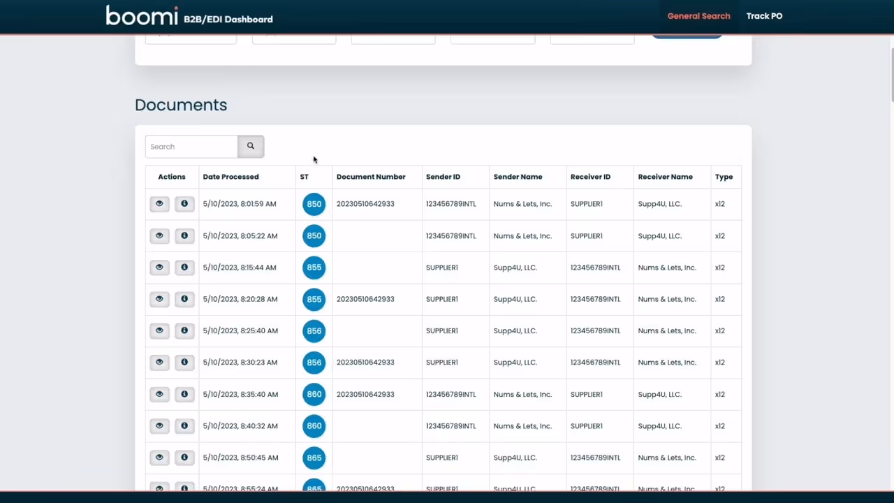Focus the Documents search field
The image size is (894, 503).
(191, 147)
